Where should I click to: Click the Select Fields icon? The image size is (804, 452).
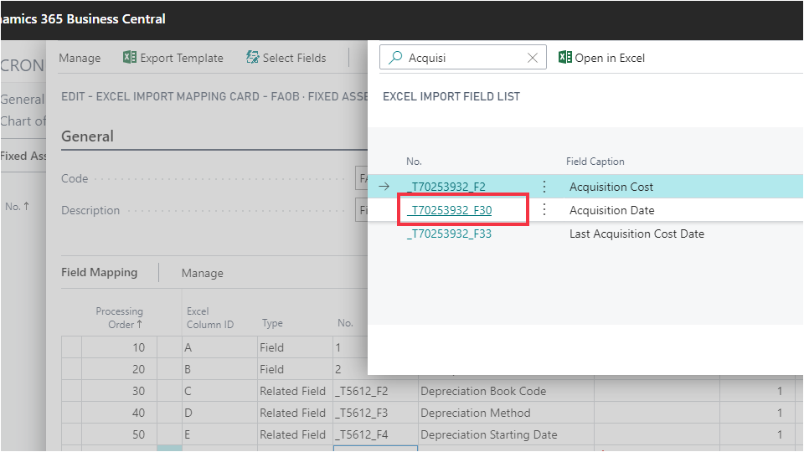pos(252,58)
